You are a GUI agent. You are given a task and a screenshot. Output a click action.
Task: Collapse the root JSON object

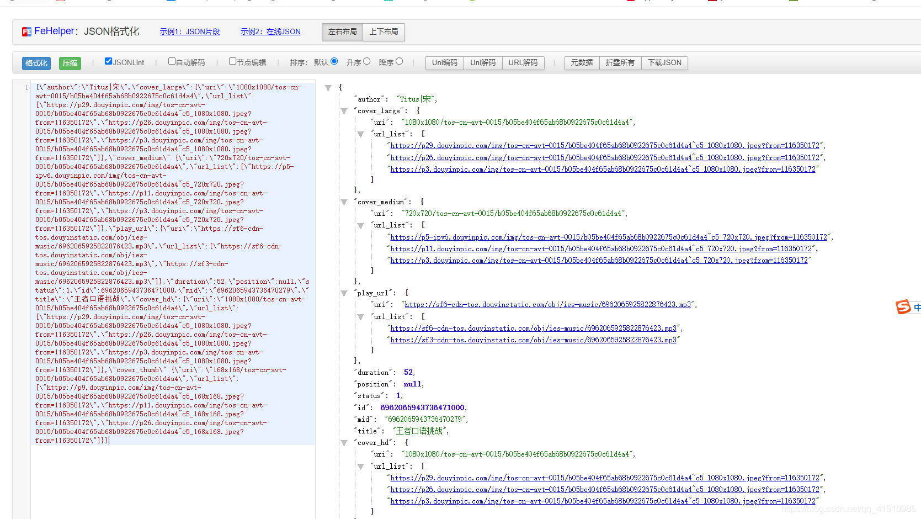tap(328, 88)
